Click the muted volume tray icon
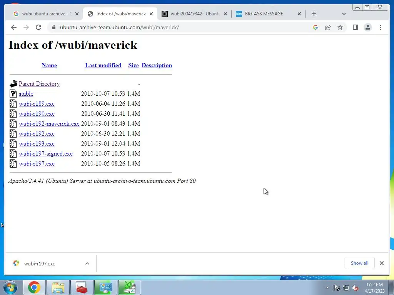This screenshot has width=394, height=295. pyautogui.click(x=355, y=288)
